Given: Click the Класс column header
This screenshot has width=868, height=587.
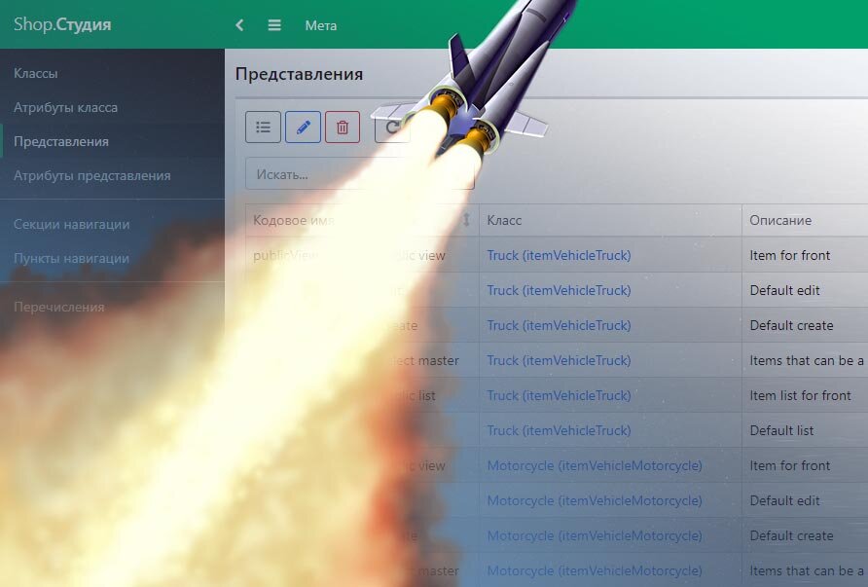Looking at the screenshot, I should coord(610,220).
